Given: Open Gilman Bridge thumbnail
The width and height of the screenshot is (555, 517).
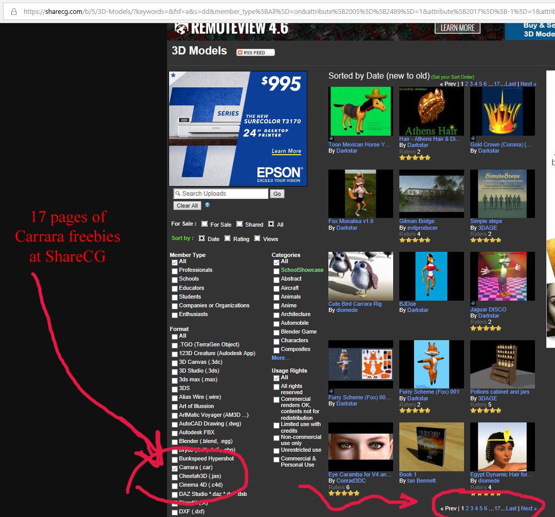Looking at the screenshot, I should tap(432, 194).
